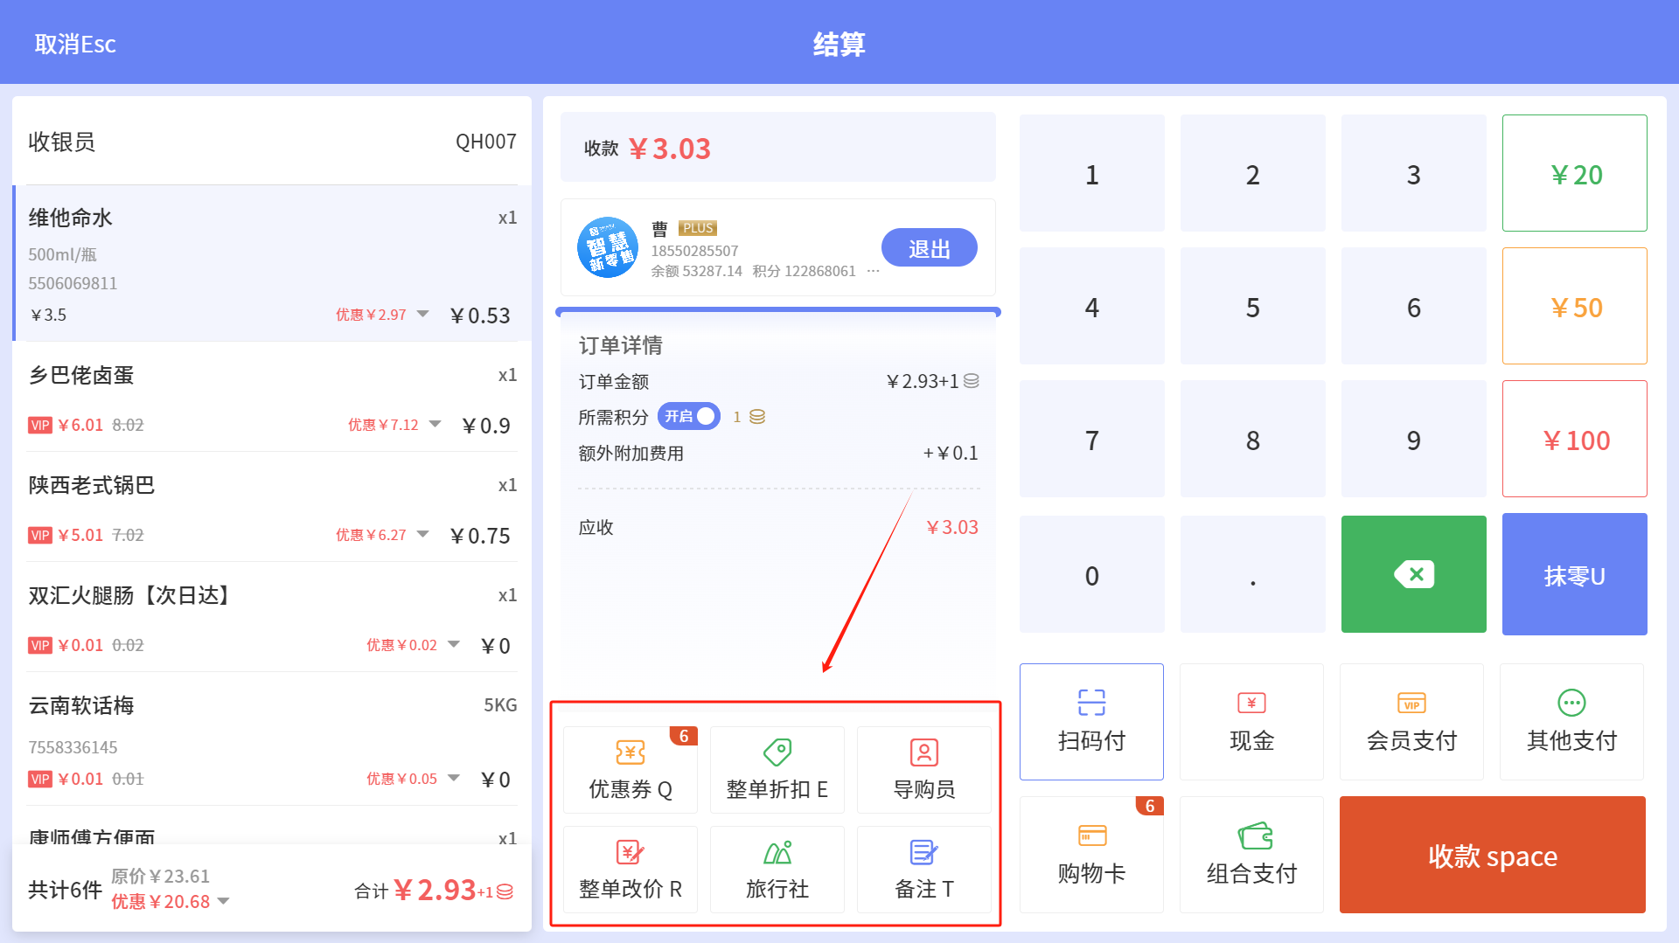Image resolution: width=1679 pixels, height=943 pixels.
Task: Click 额外附加费用 value +¥0.1
Action: click(x=951, y=453)
